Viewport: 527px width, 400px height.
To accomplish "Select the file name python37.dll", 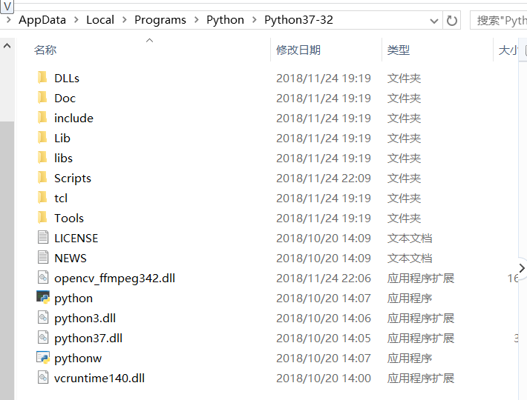I will (88, 339).
